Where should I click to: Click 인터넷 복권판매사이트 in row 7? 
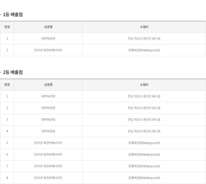tap(48, 166)
